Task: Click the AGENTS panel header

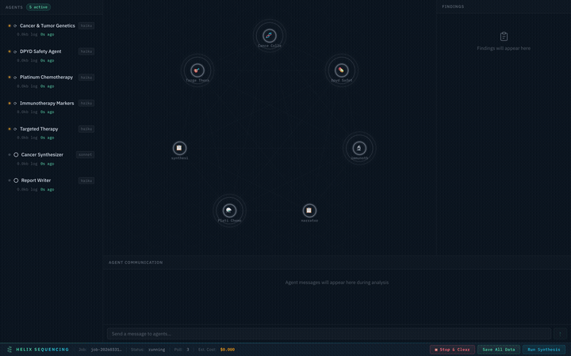Action: pyautogui.click(x=14, y=7)
